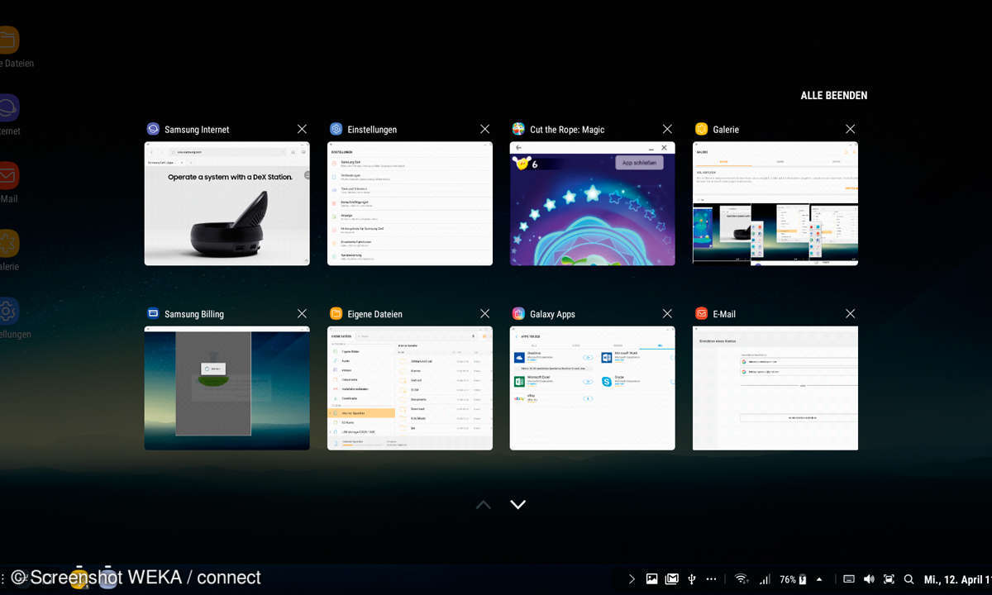
Task: Close the E-Mail app card
Action: pos(850,314)
